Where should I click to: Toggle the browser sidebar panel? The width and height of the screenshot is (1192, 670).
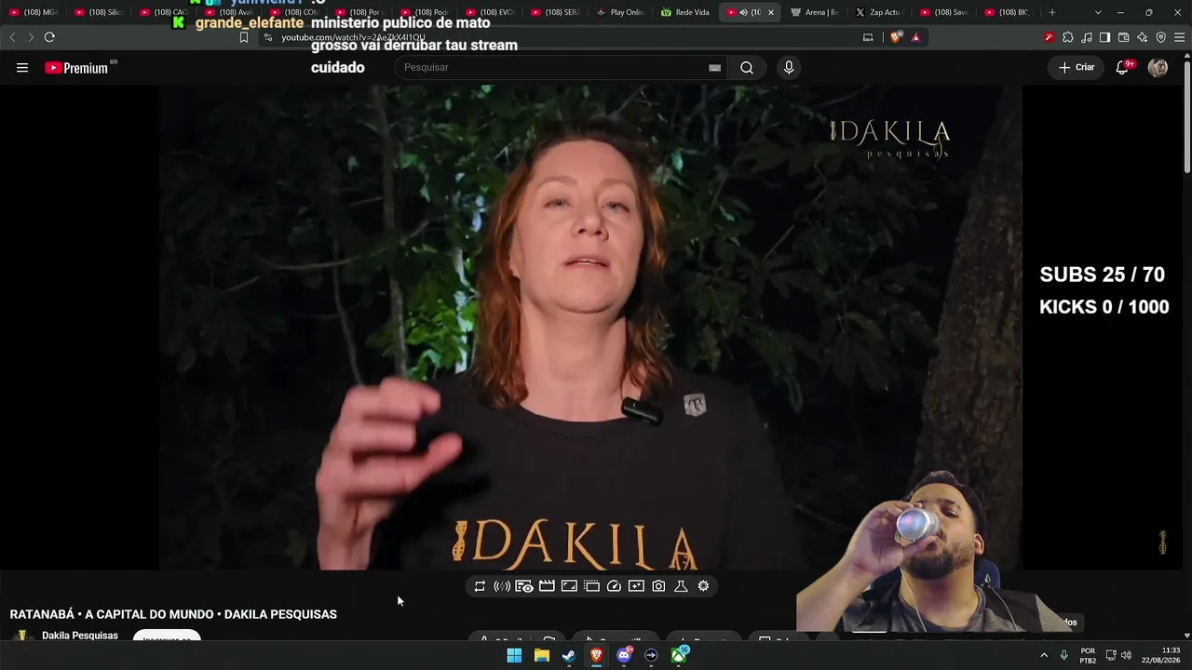(x=1104, y=37)
